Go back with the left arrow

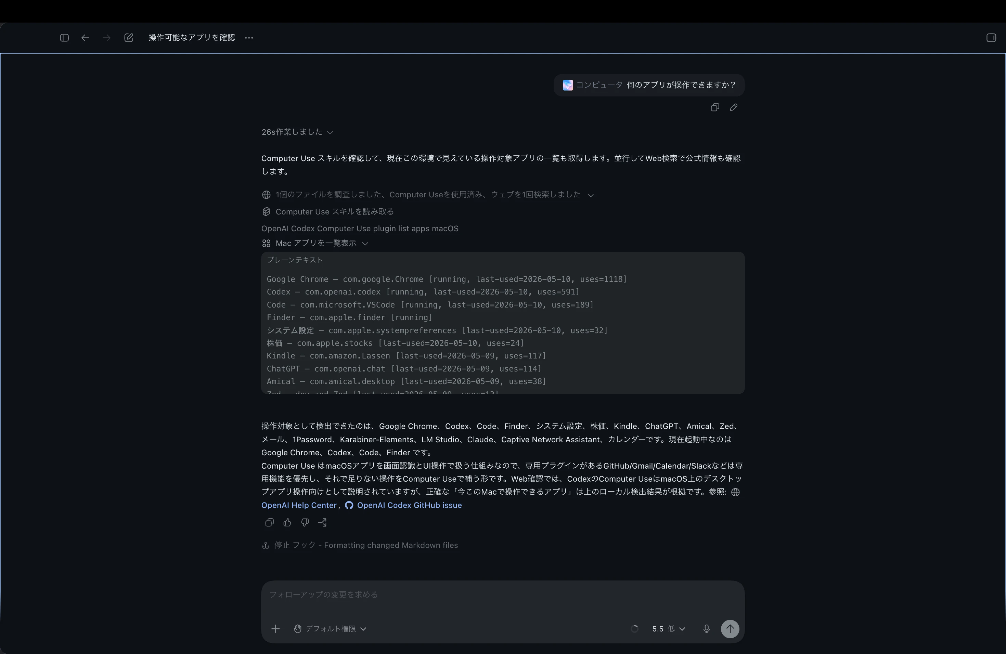tap(86, 38)
